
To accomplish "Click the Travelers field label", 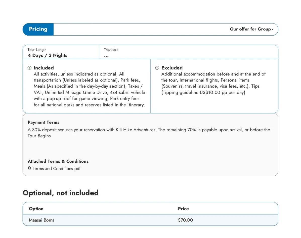I will (111, 50).
